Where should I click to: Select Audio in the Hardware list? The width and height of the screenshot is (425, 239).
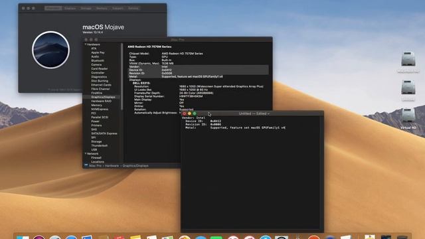(x=95, y=56)
